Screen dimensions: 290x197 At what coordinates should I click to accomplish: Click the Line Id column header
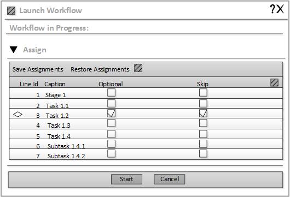coord(29,84)
